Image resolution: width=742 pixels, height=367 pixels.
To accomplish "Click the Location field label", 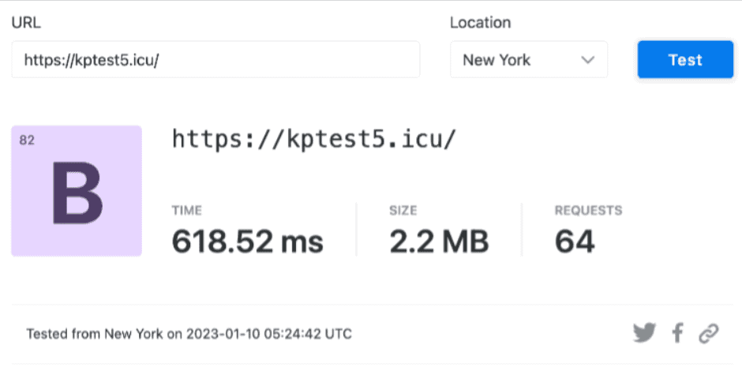I will pos(480,23).
